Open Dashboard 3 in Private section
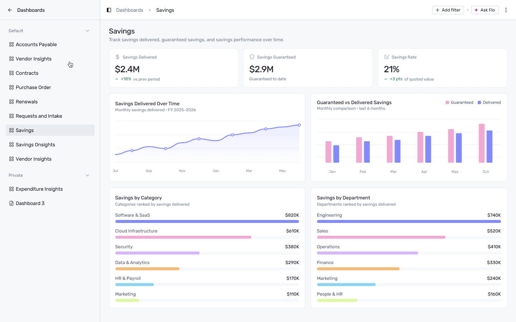The image size is (516, 322). tap(50, 203)
